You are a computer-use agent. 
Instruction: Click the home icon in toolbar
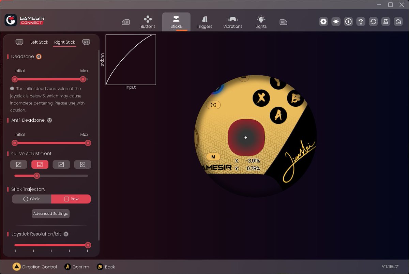pos(398,22)
